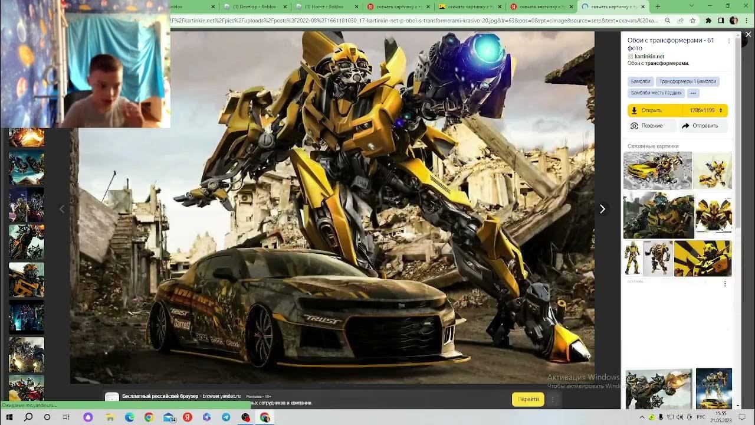Click the download arrow icon on Открыть
755x425 pixels.
coord(634,110)
